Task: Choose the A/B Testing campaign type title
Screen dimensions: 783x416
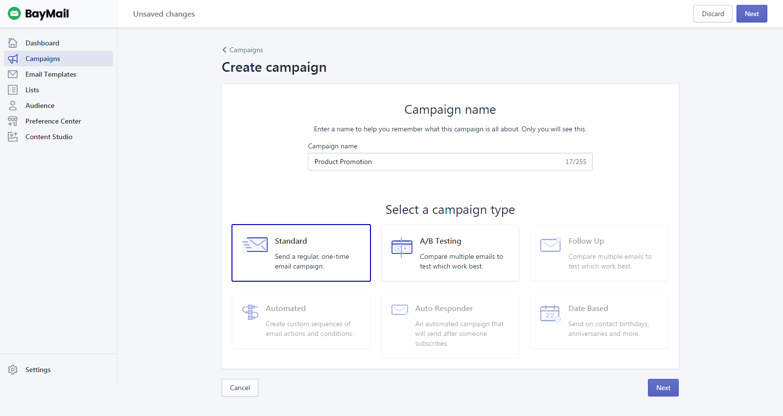Action: (x=440, y=241)
